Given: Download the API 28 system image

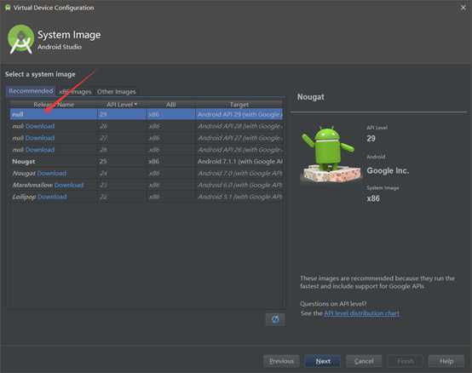Looking at the screenshot, I should click(40, 126).
